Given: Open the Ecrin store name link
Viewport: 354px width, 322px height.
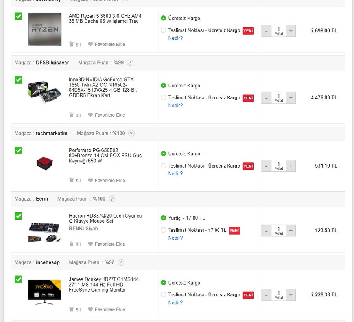Looking at the screenshot, I should pos(42,199).
